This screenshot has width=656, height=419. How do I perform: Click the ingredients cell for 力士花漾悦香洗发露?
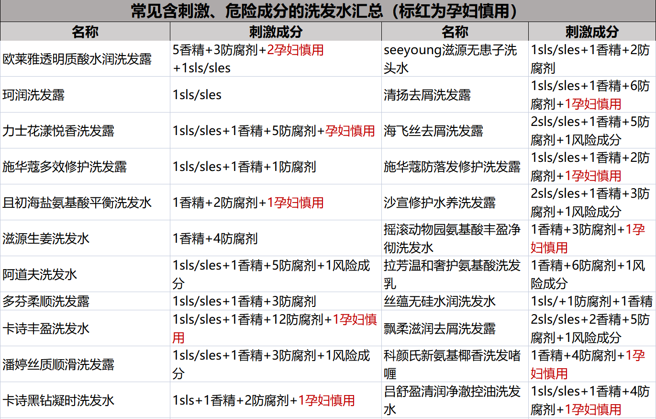click(x=276, y=130)
